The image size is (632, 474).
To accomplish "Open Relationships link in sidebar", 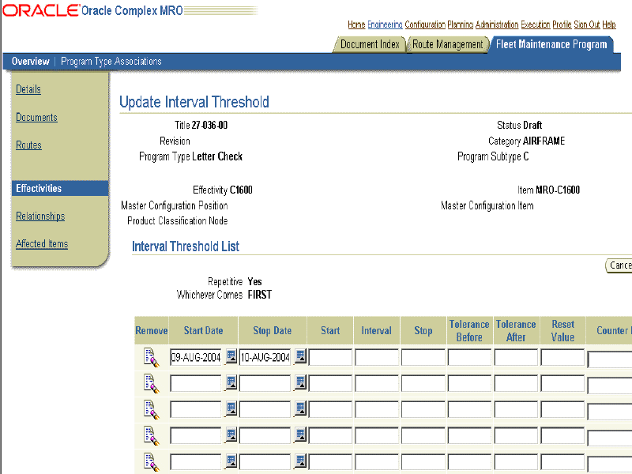I will pyautogui.click(x=40, y=216).
